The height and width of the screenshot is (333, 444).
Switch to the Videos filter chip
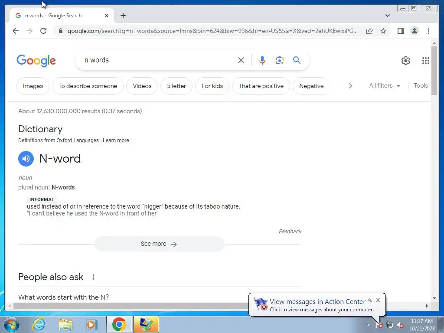pos(142,86)
